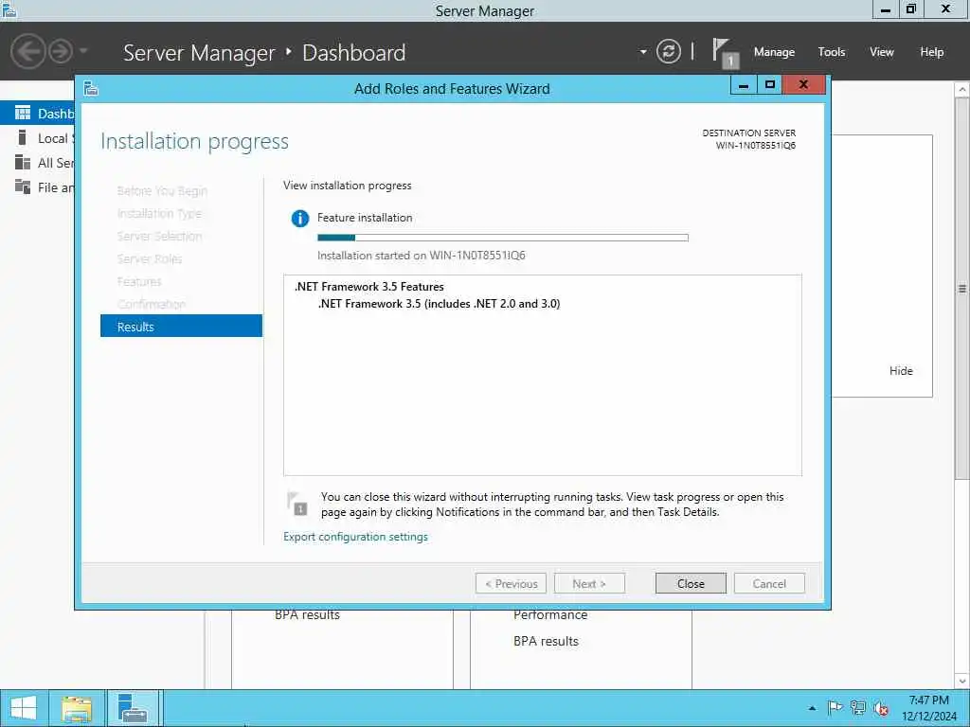Click the Server Manager window title icon
The width and height of the screenshot is (970, 727).
[x=9, y=9]
